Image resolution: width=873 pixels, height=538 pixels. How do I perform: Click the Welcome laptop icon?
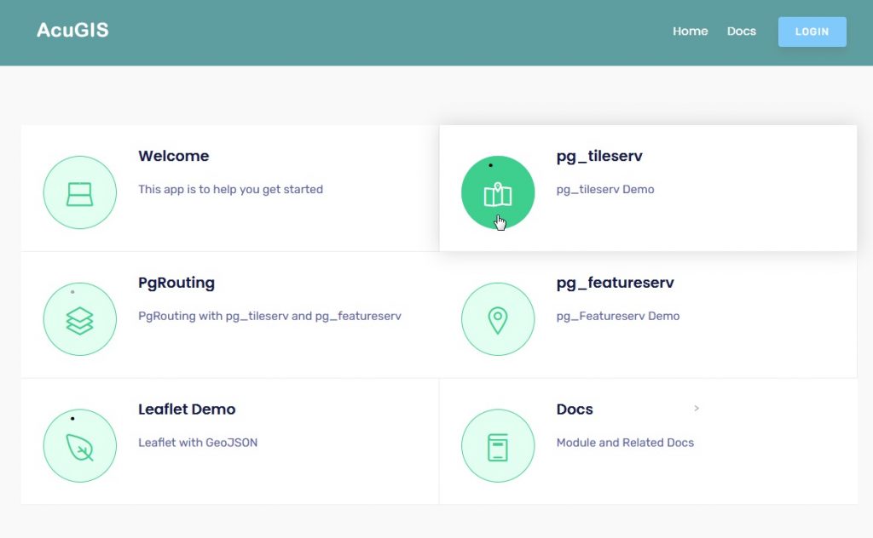(x=79, y=193)
